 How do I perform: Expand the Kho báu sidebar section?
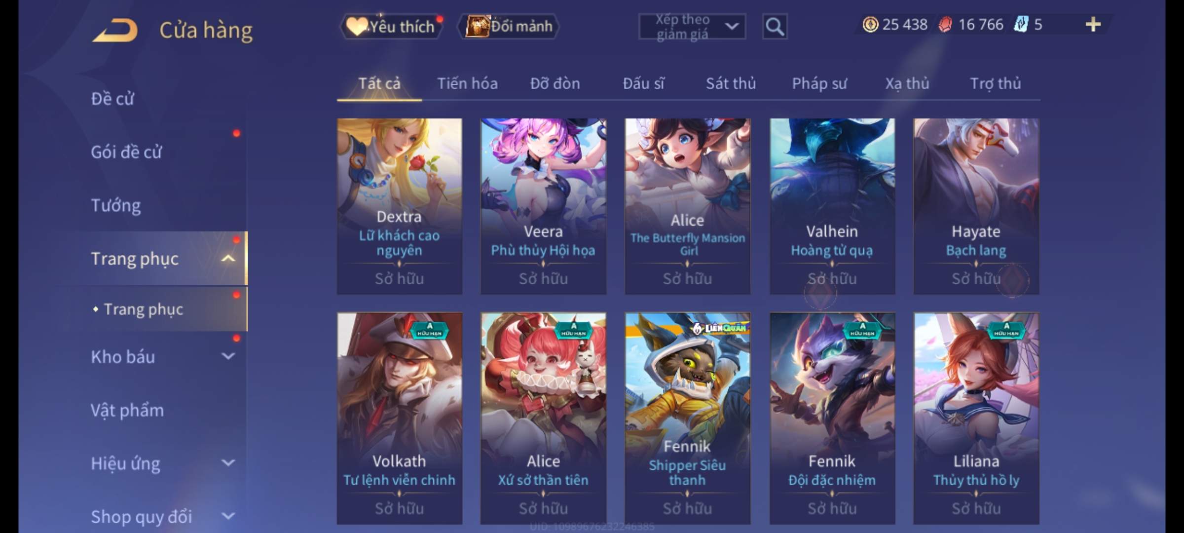(x=228, y=356)
